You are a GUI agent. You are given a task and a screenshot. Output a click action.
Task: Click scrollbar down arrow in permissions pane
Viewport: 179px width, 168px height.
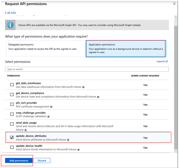(176, 151)
